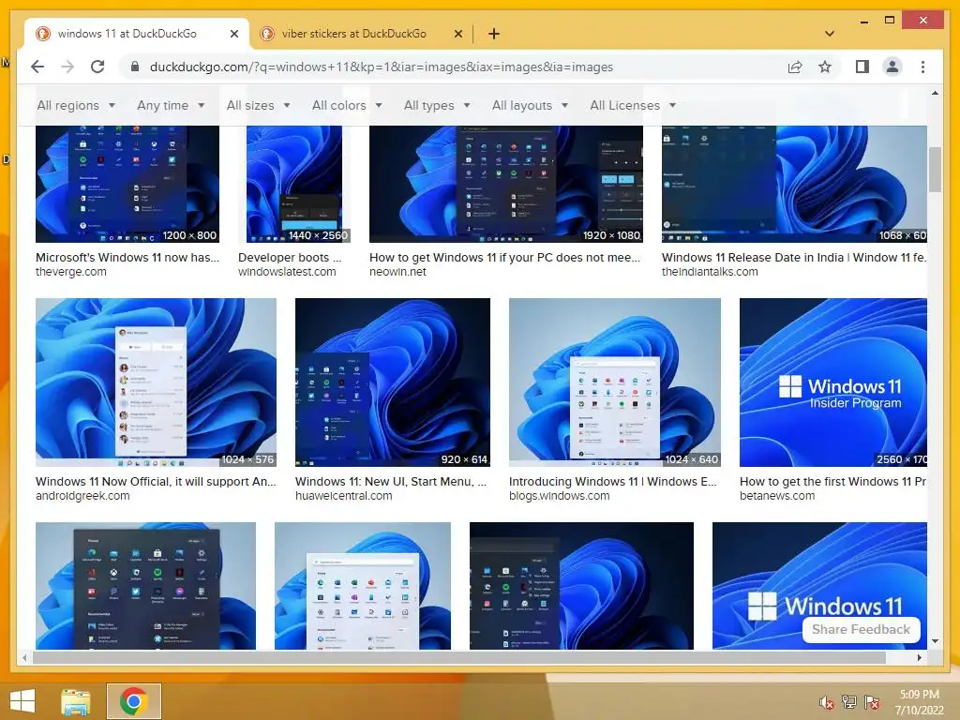
Task: Click the address bar URL
Action: [x=381, y=67]
